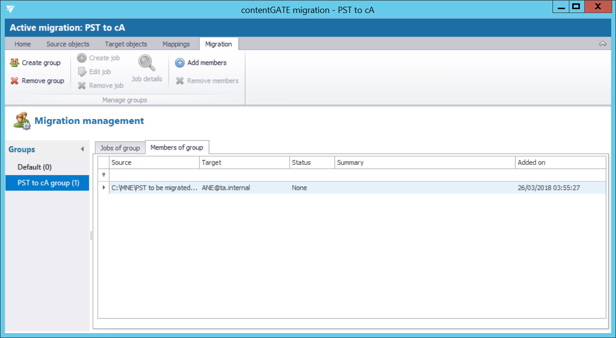Open the Source objects ribbon tab

(x=68, y=44)
